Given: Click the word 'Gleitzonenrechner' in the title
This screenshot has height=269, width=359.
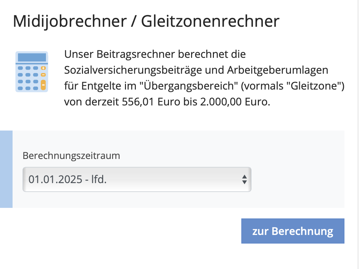Looking at the screenshot, I should tap(210, 21).
